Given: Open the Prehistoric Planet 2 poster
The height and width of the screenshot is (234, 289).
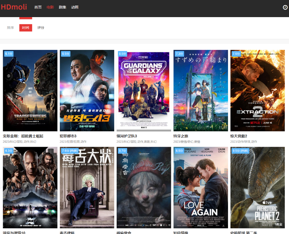Looking at the screenshot, I should tap(257, 188).
